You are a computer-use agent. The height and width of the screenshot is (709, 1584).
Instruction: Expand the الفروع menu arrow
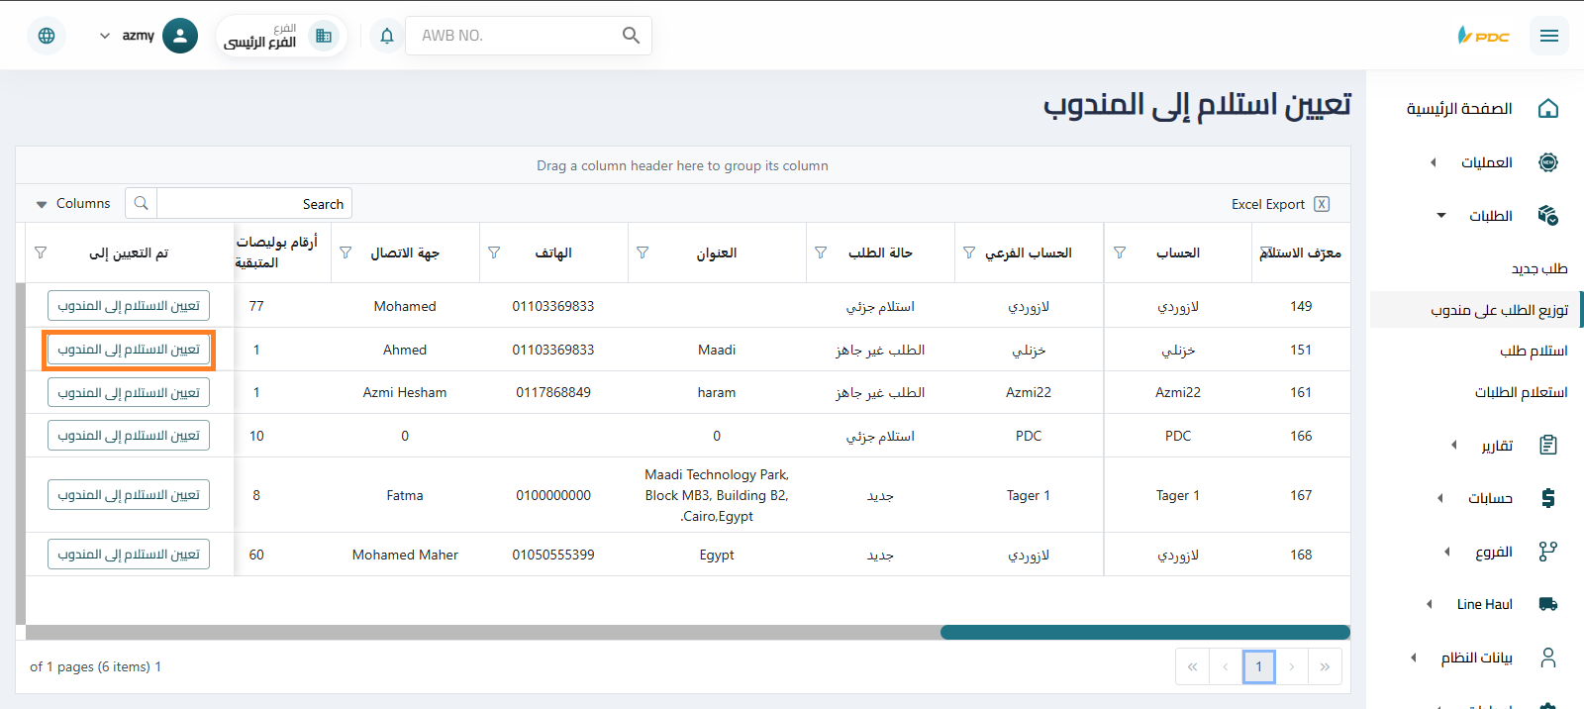1447,552
